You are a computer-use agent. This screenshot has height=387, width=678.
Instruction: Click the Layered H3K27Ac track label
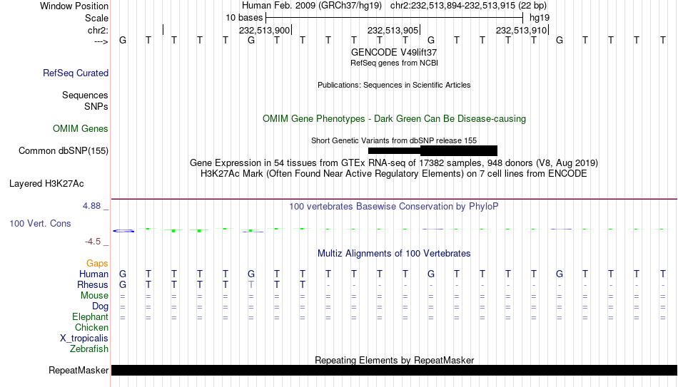[46, 184]
